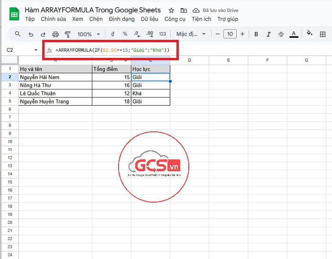Toggle bold formatting

click(x=256, y=34)
